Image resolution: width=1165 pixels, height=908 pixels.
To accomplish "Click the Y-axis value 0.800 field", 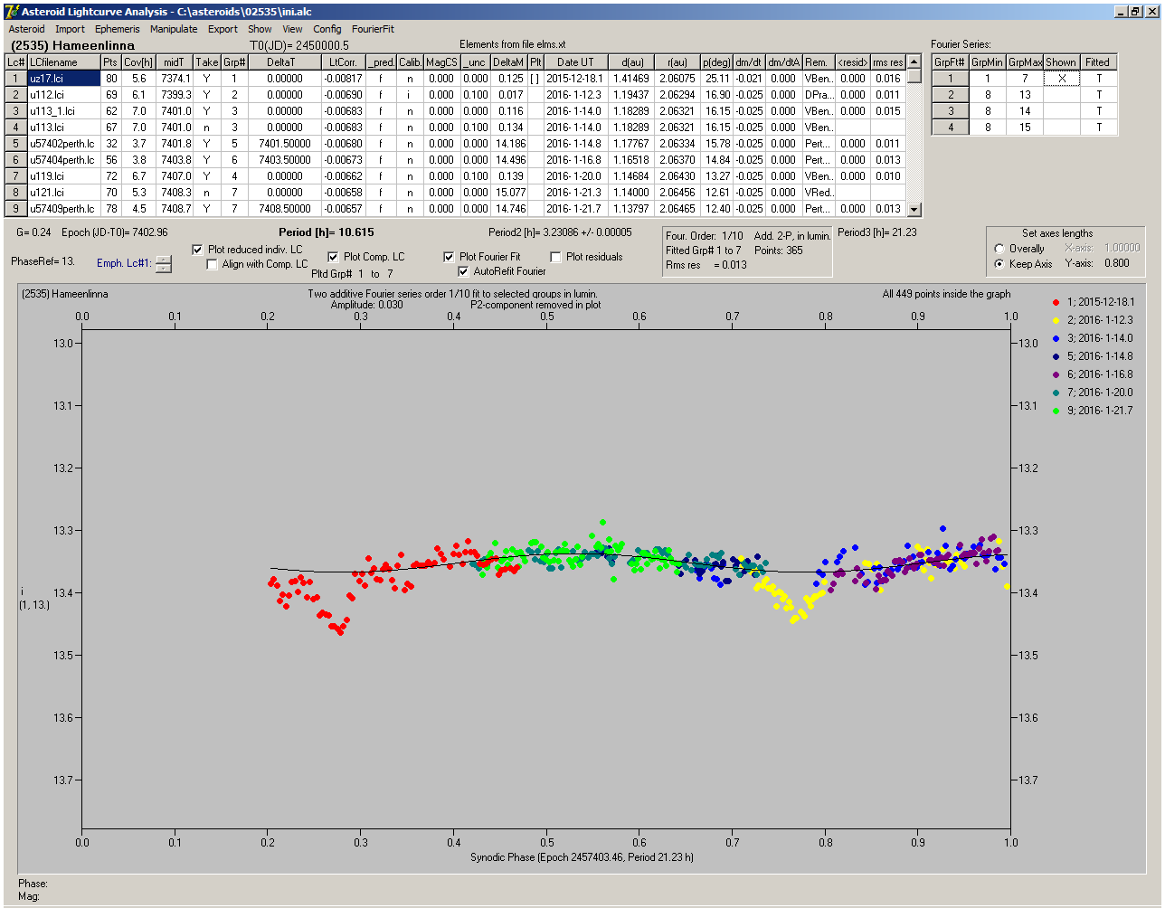I will tap(1117, 264).
